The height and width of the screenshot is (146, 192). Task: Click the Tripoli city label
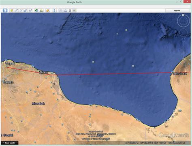click(x=11, y=64)
